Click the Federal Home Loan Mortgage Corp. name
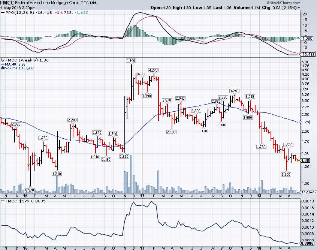The image size is (317, 250). coord(47,3)
